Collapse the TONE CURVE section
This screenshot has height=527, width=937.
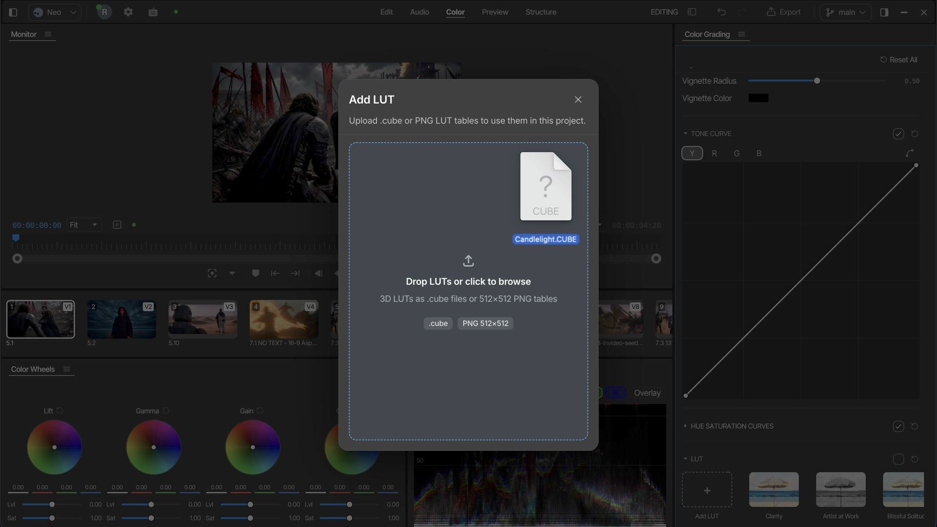[x=685, y=133]
